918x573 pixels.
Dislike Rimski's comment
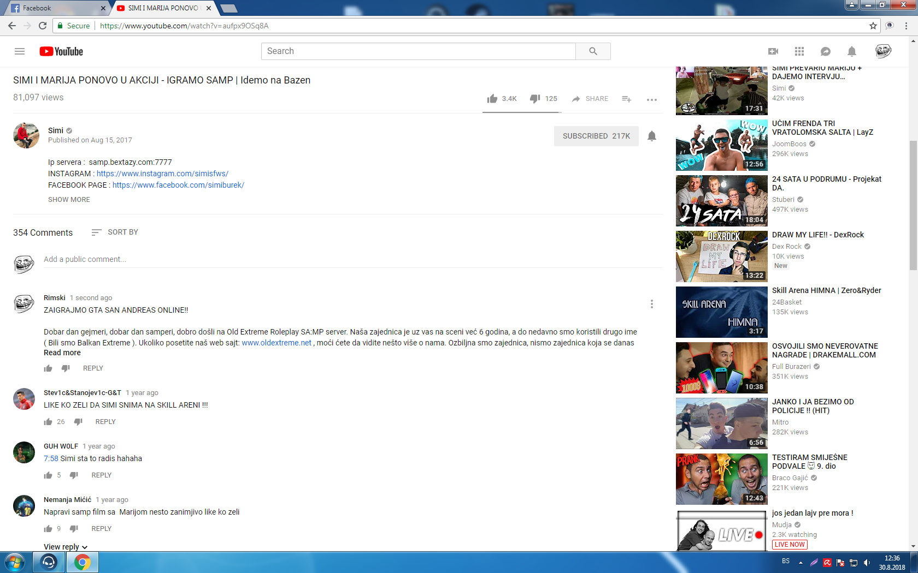click(66, 368)
